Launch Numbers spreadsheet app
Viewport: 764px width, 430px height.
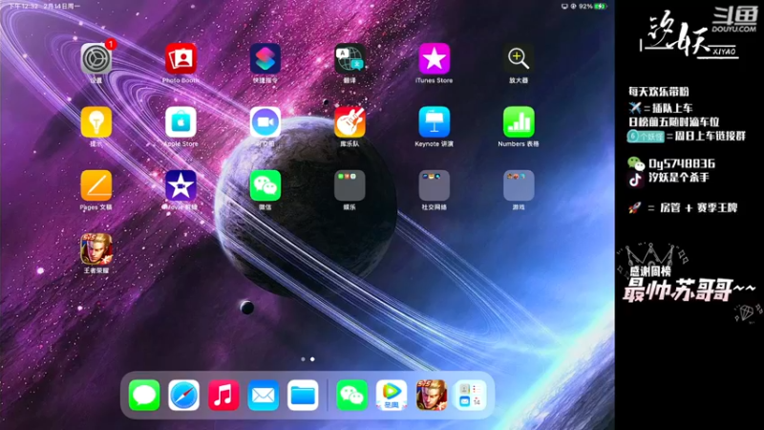pos(519,122)
